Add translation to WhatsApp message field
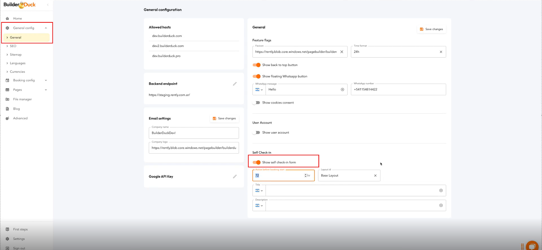Image resolution: width=542 pixels, height=250 pixels. point(342,90)
